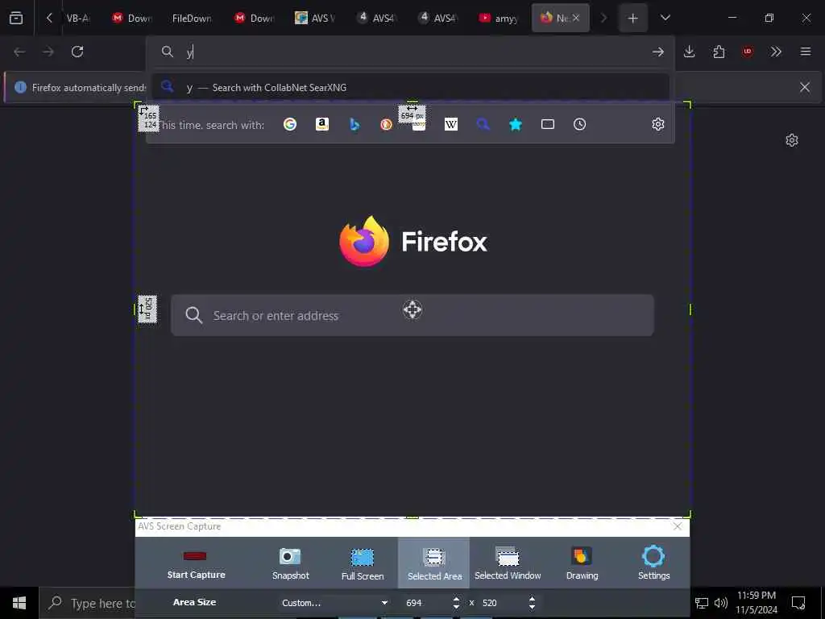The width and height of the screenshot is (825, 619).
Task: Go forward one page
Action: pos(48,52)
